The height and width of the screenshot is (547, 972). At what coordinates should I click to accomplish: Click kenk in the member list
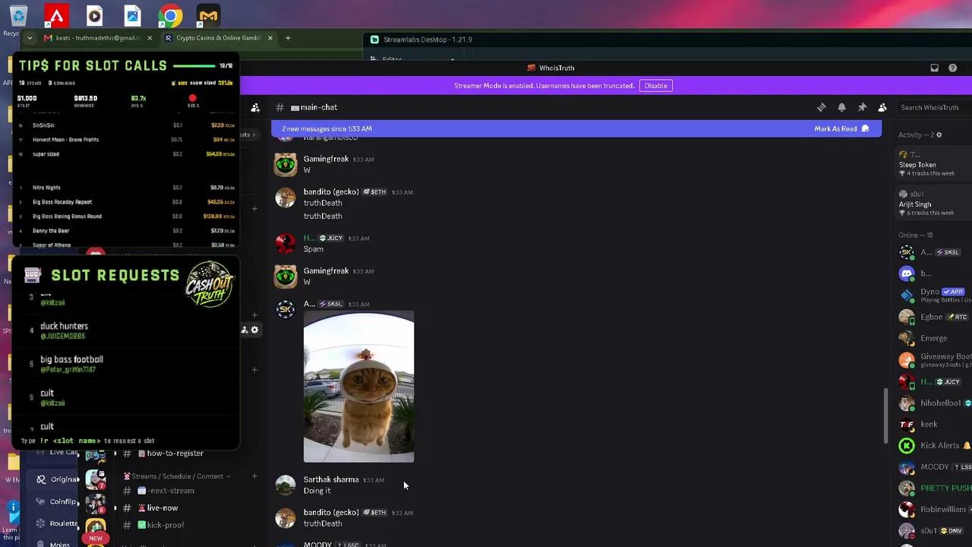[x=934, y=425]
